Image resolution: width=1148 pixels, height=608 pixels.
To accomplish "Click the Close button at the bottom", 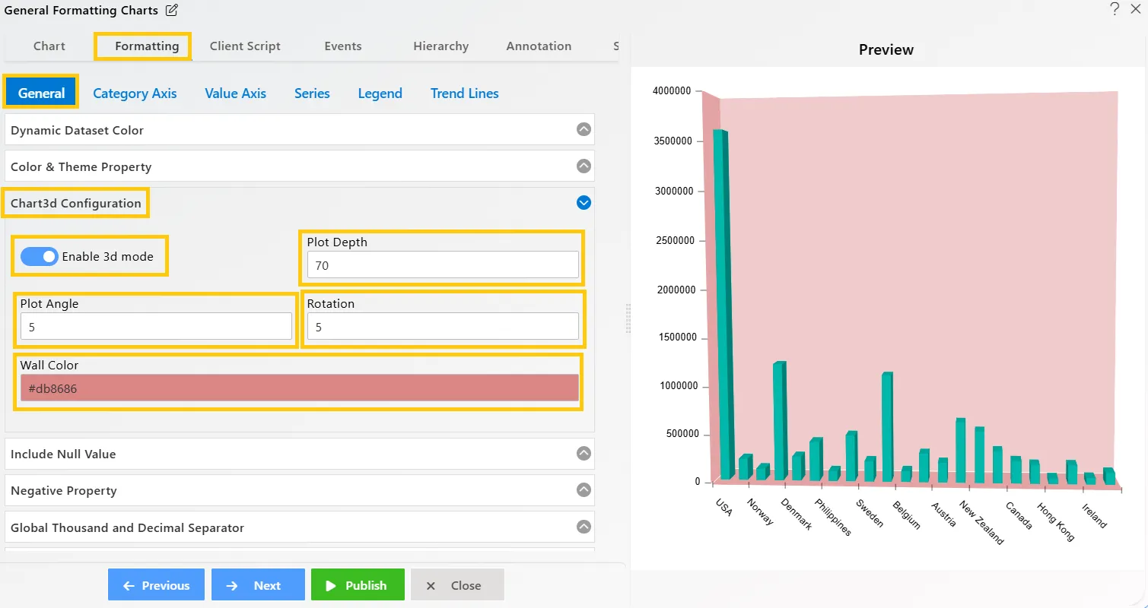I will pos(457,585).
